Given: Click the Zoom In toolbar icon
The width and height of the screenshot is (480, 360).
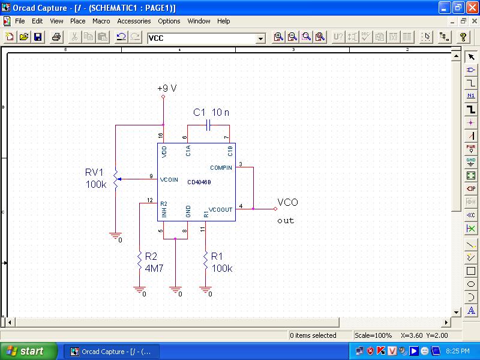Looking at the screenshot, I should coord(278,37).
